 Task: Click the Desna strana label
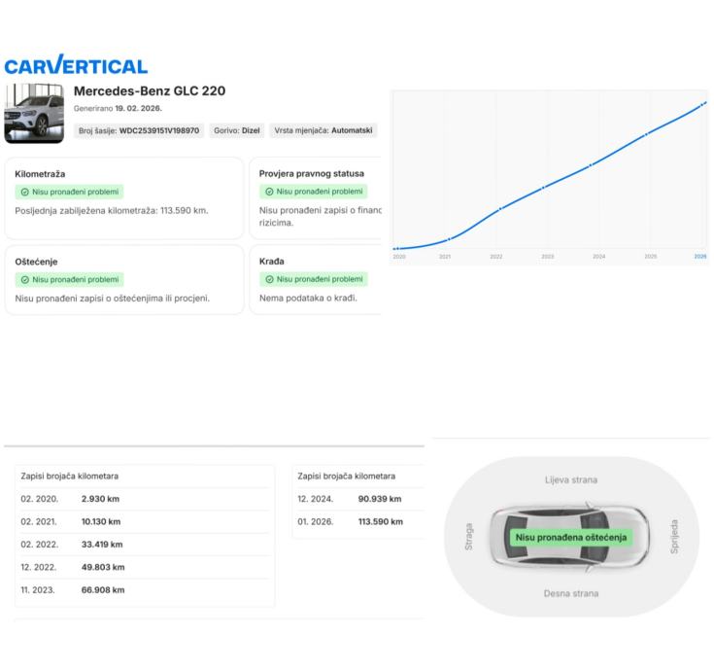(x=571, y=593)
